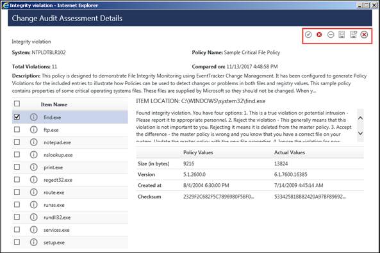
Task: Click the accept violation checkmark icon
Action: click(308, 35)
